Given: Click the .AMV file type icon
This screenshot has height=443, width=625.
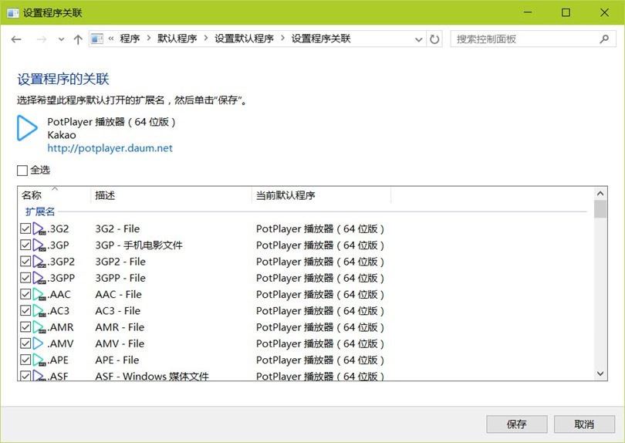Looking at the screenshot, I should click(39, 343).
